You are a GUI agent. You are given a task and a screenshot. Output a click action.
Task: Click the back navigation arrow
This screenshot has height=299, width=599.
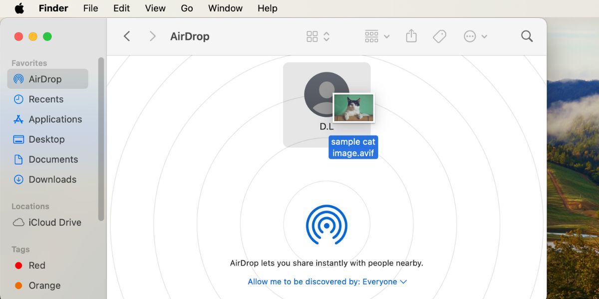127,36
